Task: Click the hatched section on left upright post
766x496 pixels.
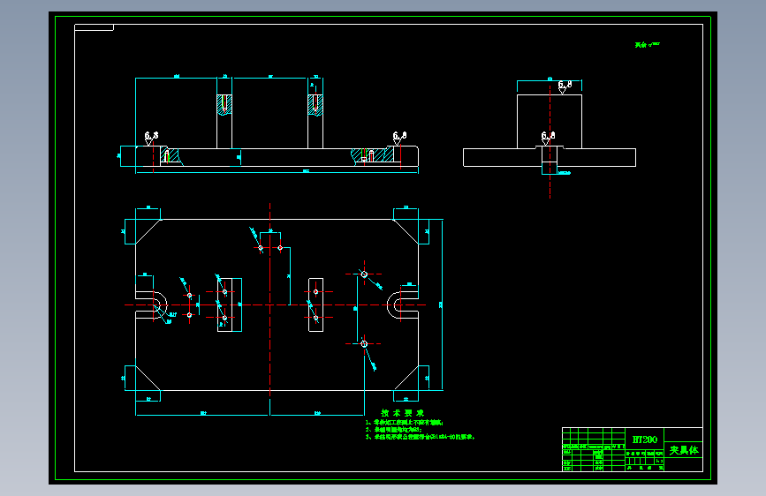Action: (224, 105)
